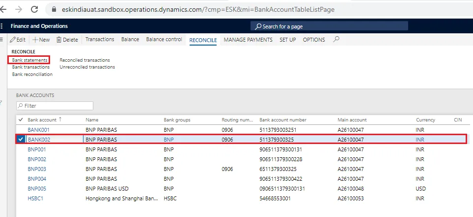Image resolution: width=473 pixels, height=217 pixels.
Task: Click the padlock icon in address bar
Action: point(54,10)
